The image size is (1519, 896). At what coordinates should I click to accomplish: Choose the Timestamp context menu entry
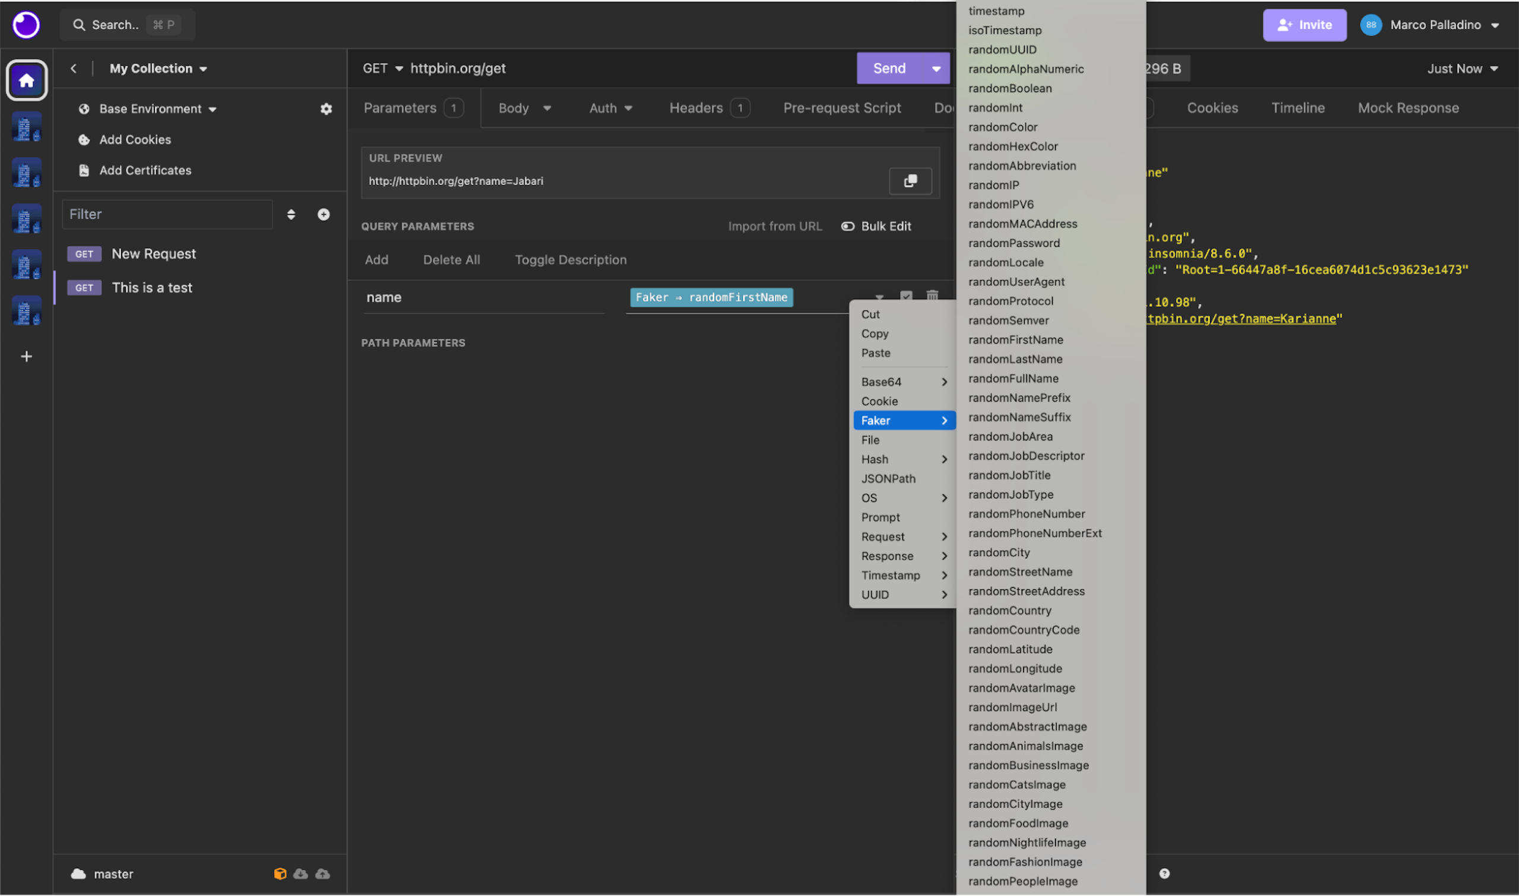pyautogui.click(x=891, y=576)
